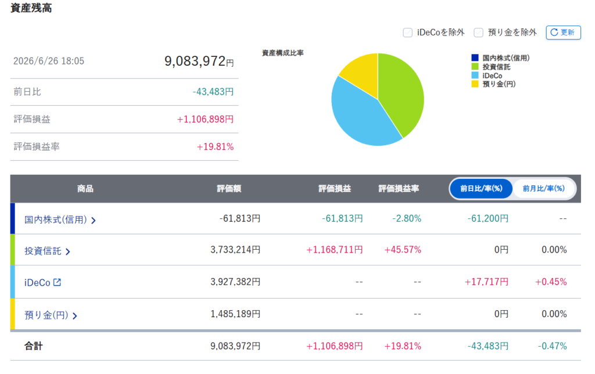This screenshot has width=595, height=374.
Task: Open the 投資信託 details link
Action: click(x=43, y=251)
